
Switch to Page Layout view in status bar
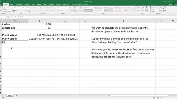point(158,98)
